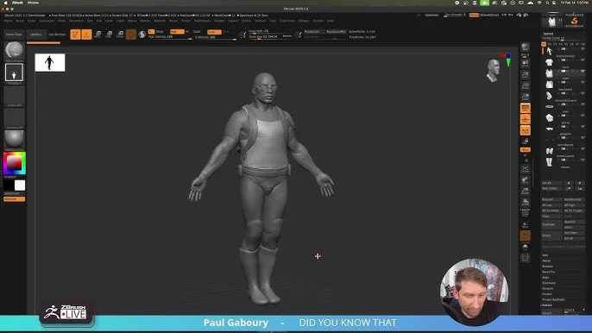Select the Rotate transform tool in top shelf
This screenshot has width=592, height=333.
[x=120, y=35]
